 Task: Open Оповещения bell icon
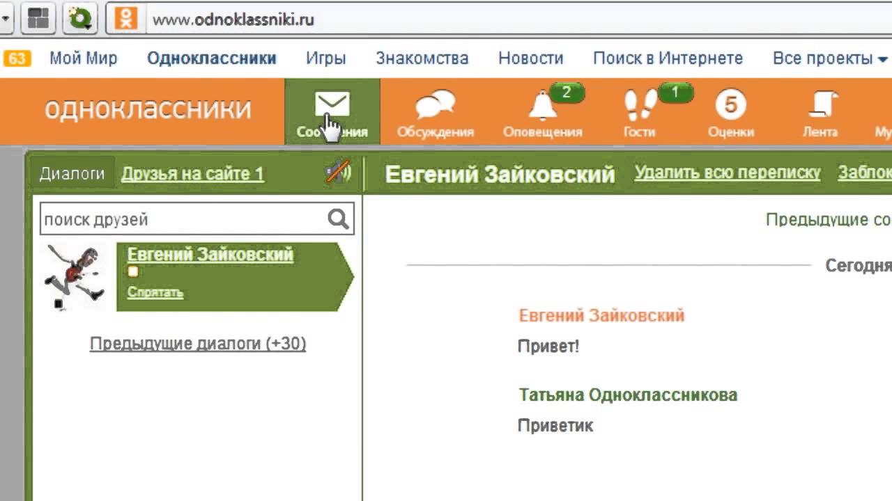542,106
